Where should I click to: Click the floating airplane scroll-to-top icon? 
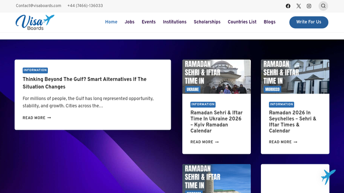pos(328,176)
